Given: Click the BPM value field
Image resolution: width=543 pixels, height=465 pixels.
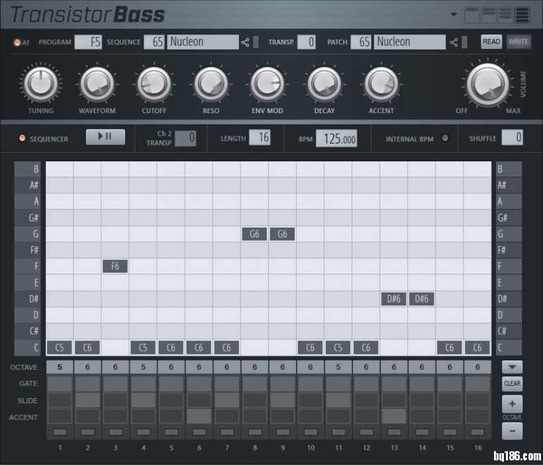Looking at the screenshot, I should (x=336, y=139).
